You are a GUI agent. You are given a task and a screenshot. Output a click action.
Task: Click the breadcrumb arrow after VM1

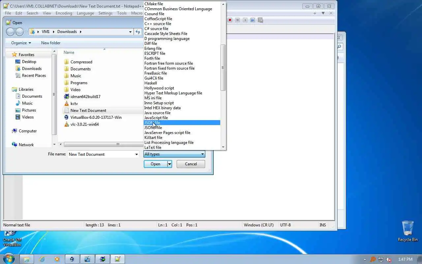[53, 32]
